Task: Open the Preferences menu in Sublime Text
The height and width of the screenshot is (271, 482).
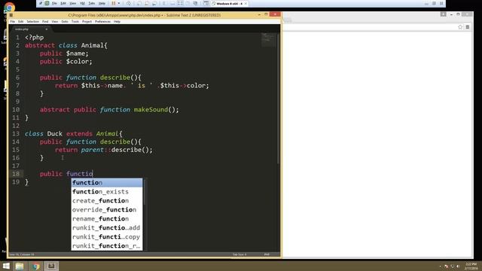Action: pos(102,22)
